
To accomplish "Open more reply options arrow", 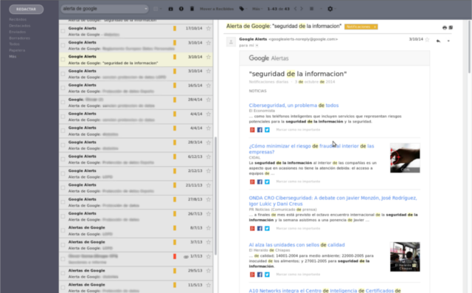I will (x=448, y=41).
